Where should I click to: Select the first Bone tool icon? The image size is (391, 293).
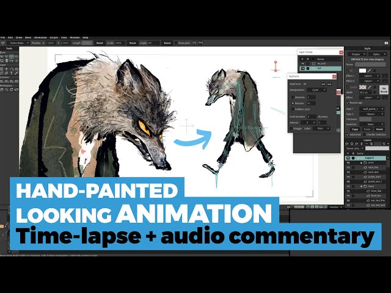tap(2, 57)
